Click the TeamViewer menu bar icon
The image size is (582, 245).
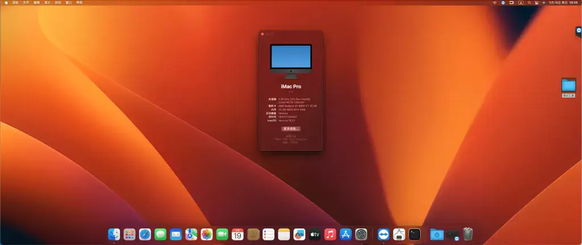pos(503,3)
